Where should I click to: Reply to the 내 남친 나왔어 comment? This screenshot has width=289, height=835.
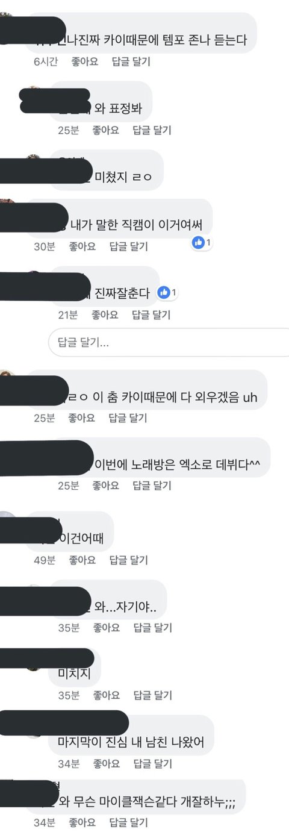[x=151, y=764]
